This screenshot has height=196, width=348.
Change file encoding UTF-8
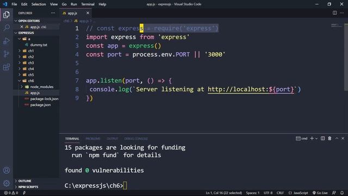pyautogui.click(x=268, y=193)
